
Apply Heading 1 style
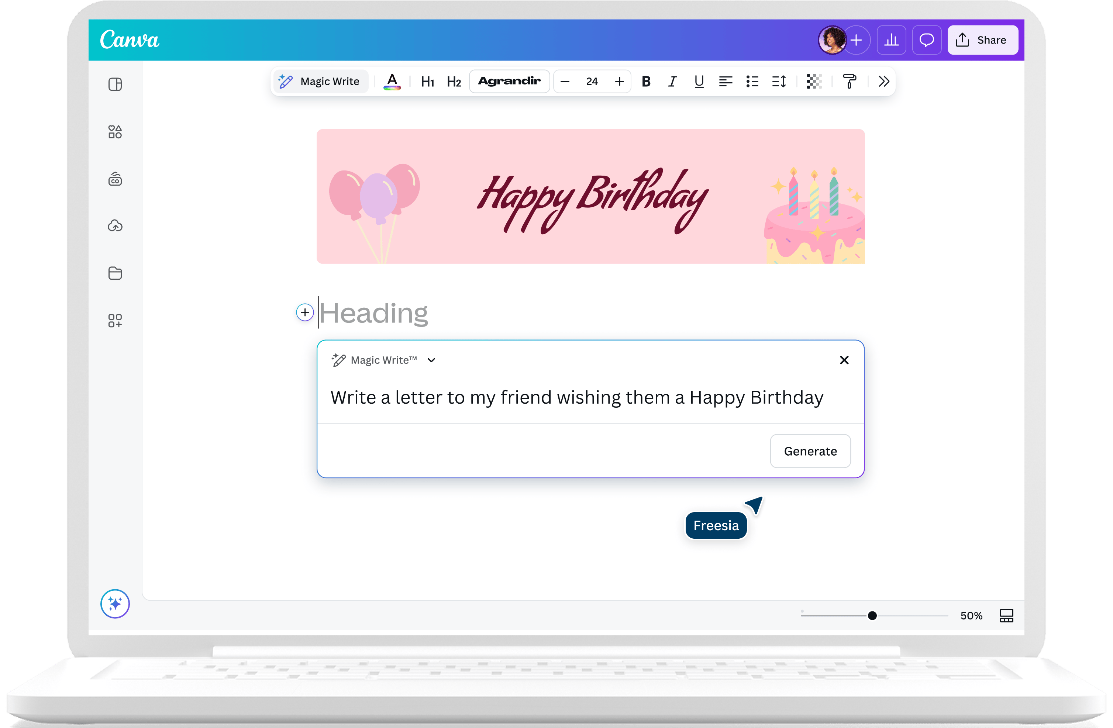pos(427,82)
